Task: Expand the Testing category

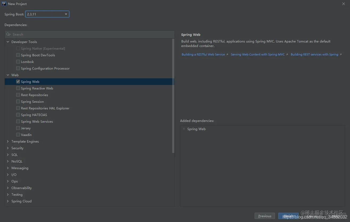Action: 8,194
